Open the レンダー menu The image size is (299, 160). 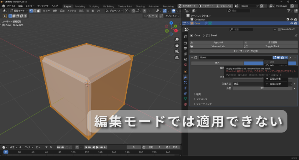tap(30, 6)
